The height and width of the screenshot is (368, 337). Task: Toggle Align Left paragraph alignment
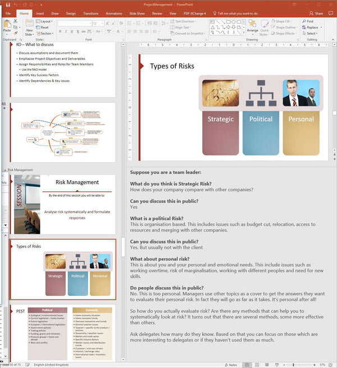[x=129, y=31]
